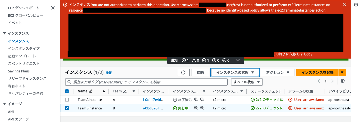Viewport: 361px width, 122px height.
Task: Close the EC2 sidebar with the X icon
Action: (x=53, y=8)
